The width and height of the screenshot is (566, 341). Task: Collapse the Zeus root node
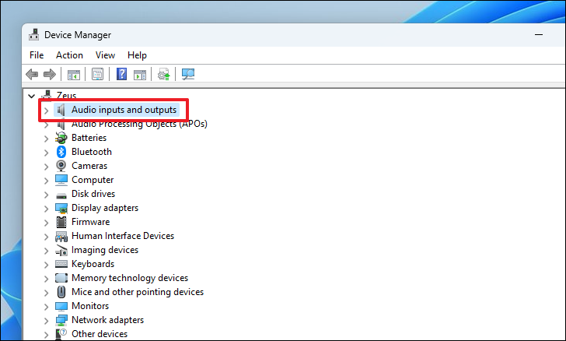32,96
